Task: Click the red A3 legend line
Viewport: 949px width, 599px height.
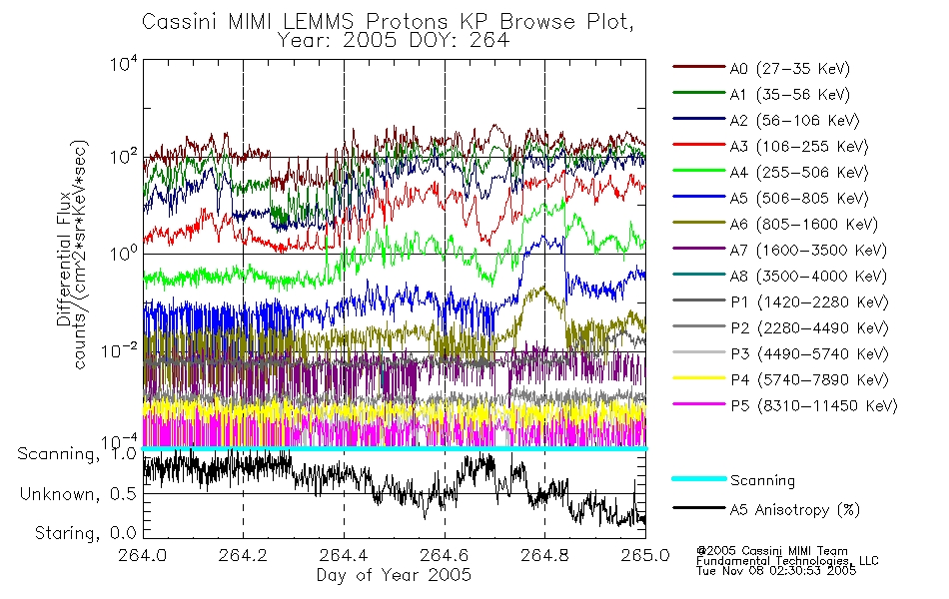Action: pos(699,145)
